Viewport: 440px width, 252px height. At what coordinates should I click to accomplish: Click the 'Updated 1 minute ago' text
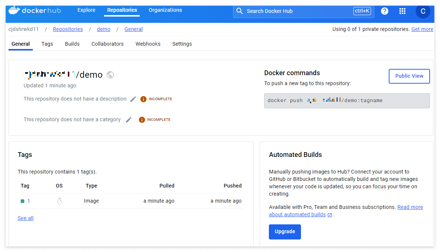click(50, 86)
